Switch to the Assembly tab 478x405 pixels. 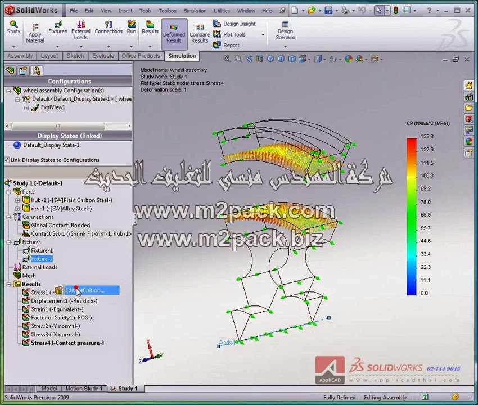(20, 56)
